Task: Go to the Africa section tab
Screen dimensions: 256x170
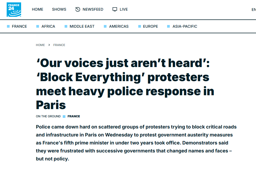Action: point(48,26)
